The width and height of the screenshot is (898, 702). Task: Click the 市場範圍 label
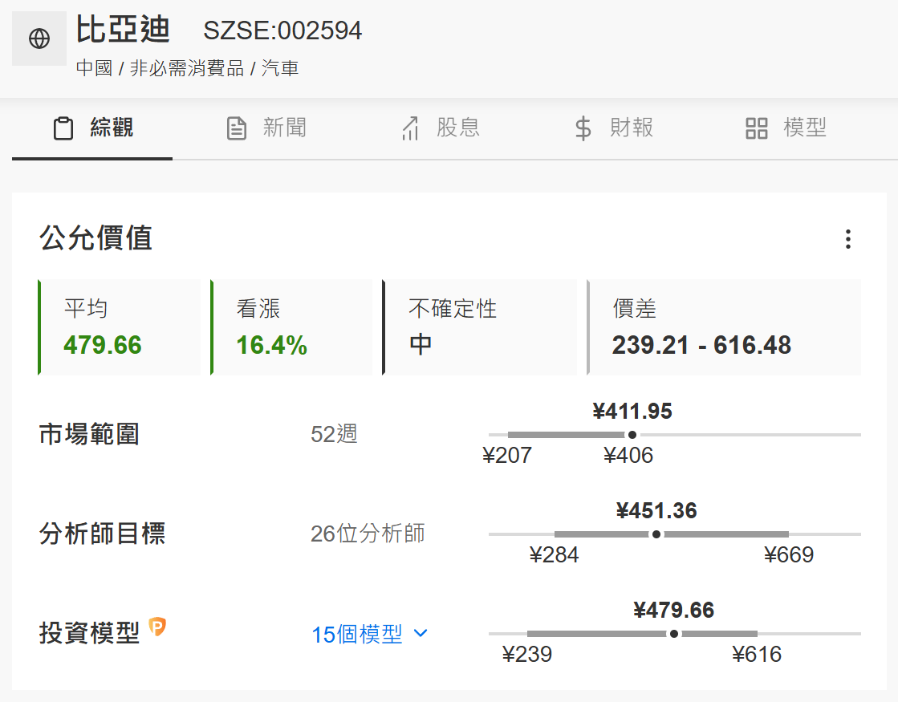tap(89, 434)
